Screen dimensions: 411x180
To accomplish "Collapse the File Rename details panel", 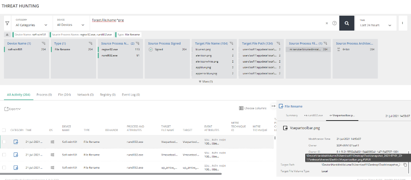I will 274,106.
